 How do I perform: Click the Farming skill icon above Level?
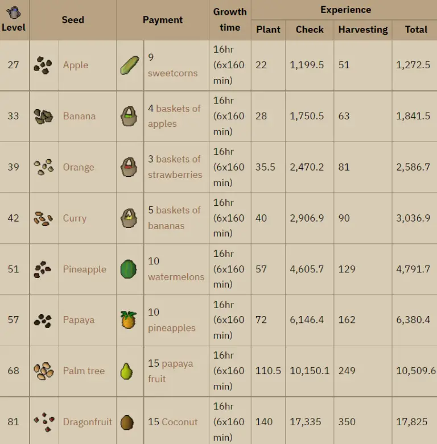(14, 12)
